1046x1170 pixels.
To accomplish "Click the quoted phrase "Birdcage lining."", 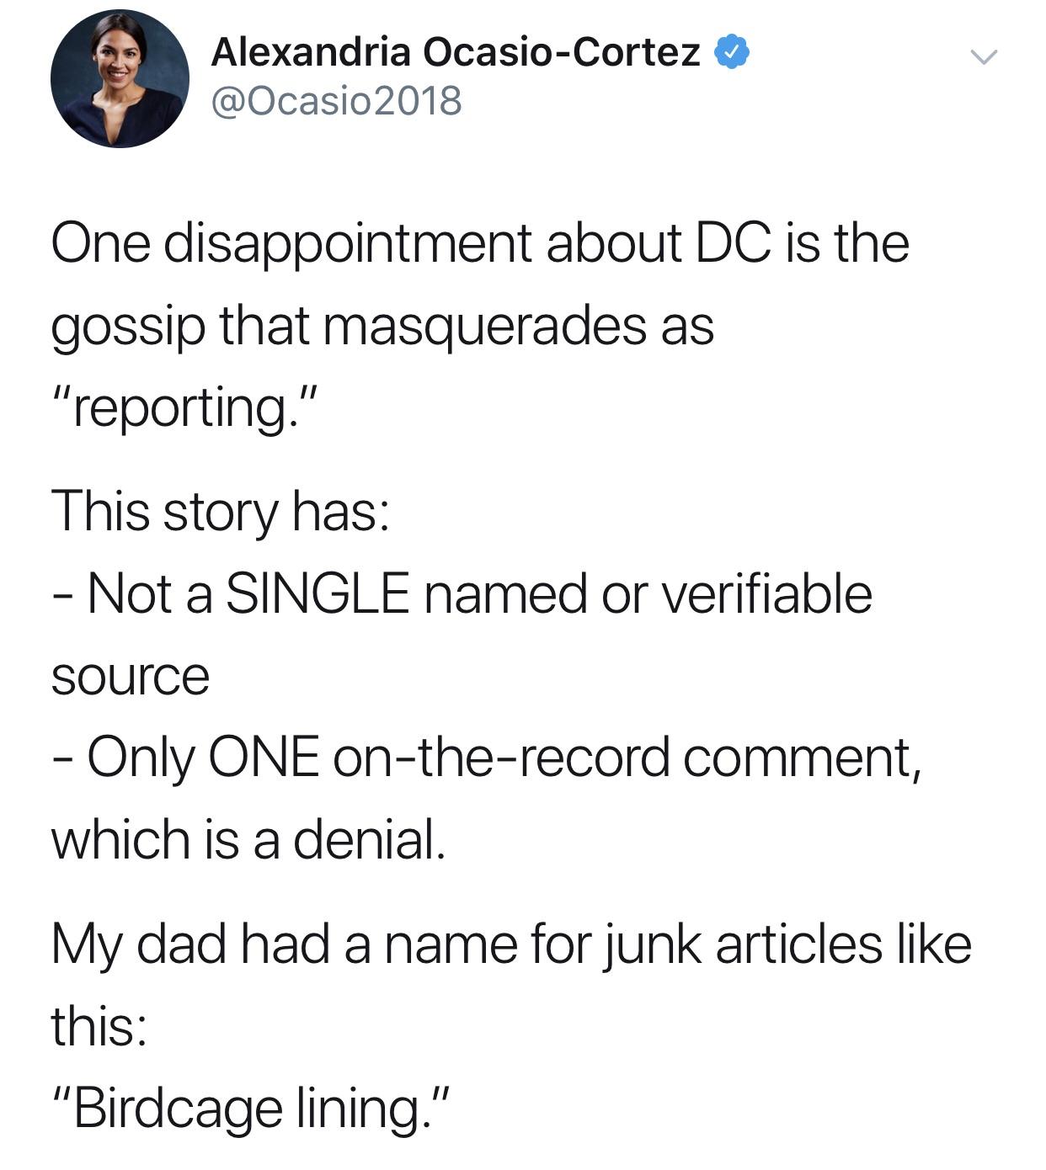I will tap(252, 1109).
